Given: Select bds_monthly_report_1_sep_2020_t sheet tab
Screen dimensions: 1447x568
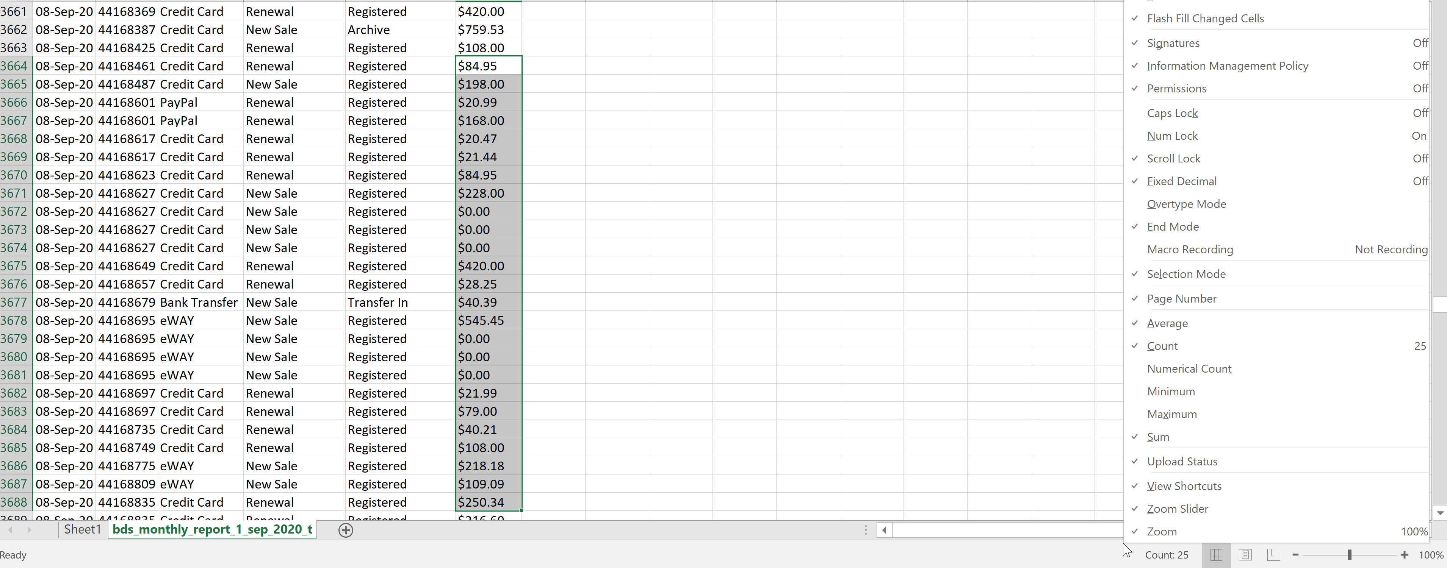Looking at the screenshot, I should click(x=212, y=529).
